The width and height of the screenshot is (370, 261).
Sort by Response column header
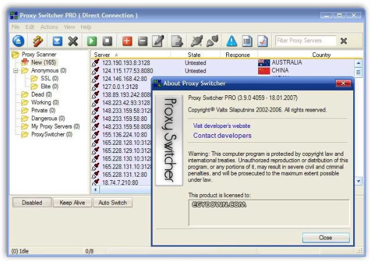click(238, 55)
